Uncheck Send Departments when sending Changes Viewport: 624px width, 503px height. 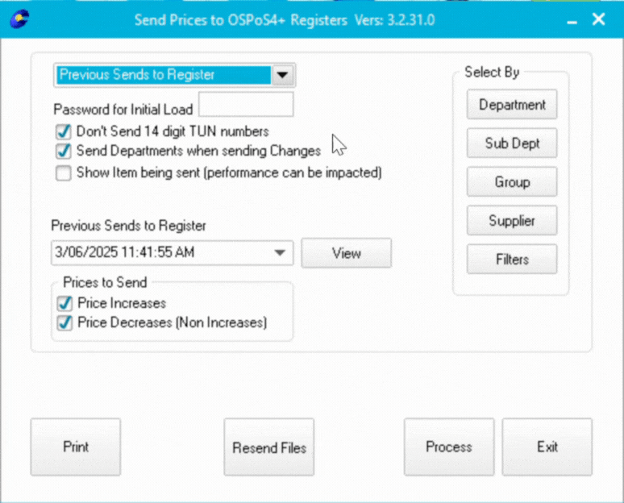point(64,152)
